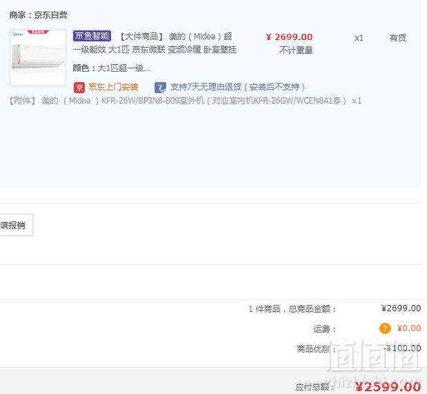Open 支持7天无理由退货 policy link
The width and height of the screenshot is (427, 394).
point(238,87)
